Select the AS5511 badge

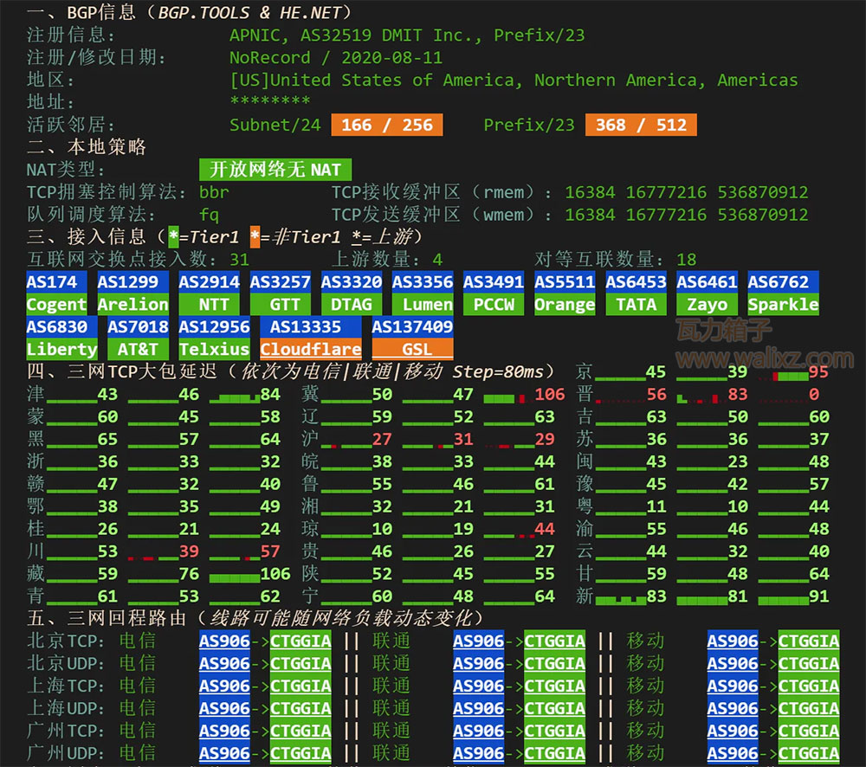point(565,281)
